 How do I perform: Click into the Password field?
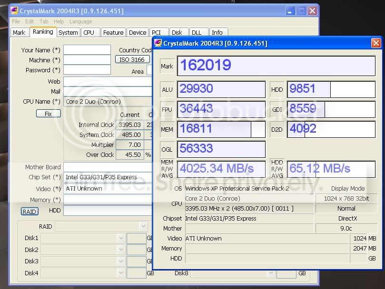pyautogui.click(x=87, y=70)
